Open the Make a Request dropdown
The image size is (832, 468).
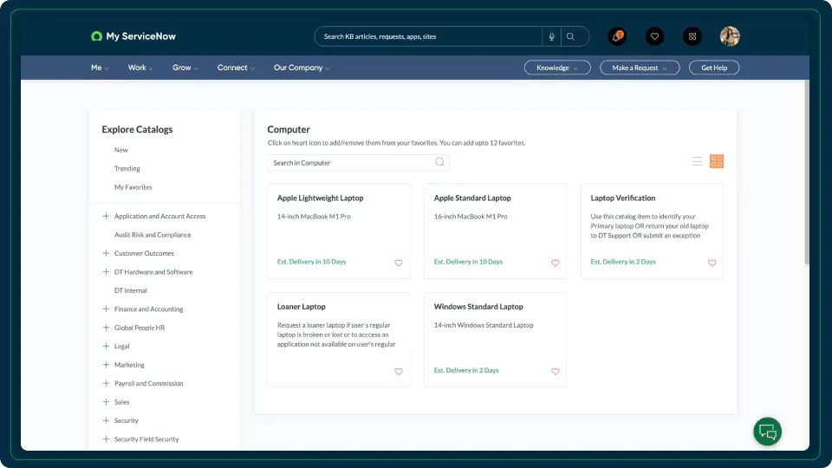pyautogui.click(x=640, y=68)
